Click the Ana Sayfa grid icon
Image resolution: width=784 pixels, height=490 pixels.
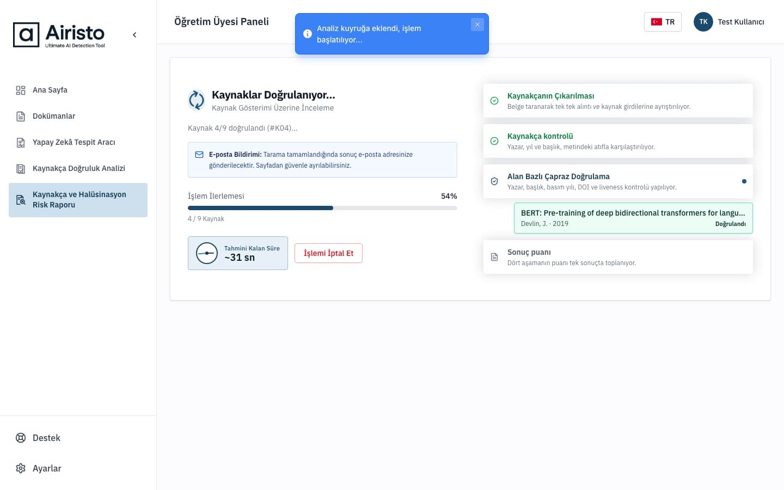click(21, 90)
